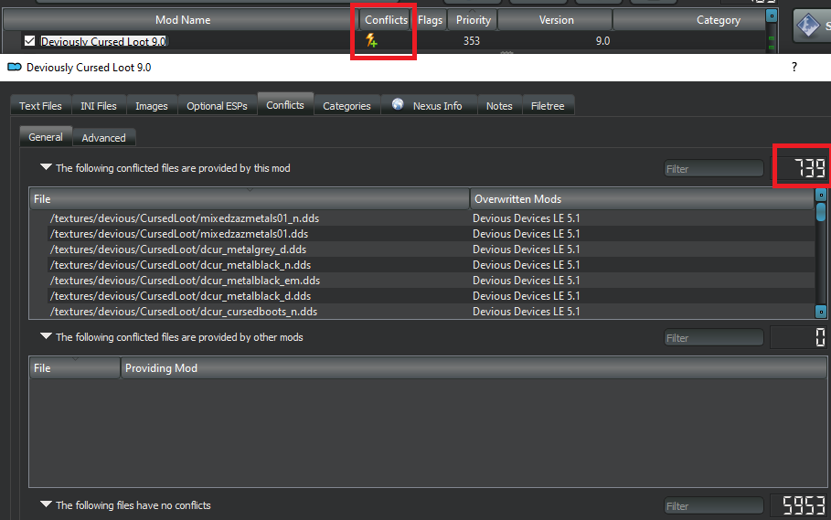Select dcur_metalblack_em.dds file row

click(x=185, y=281)
